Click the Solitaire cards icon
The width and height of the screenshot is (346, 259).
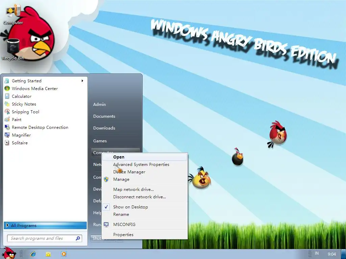7,143
